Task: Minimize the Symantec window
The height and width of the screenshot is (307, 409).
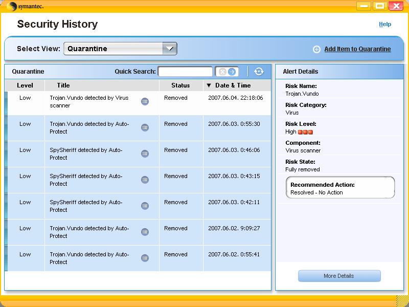Action: coord(364,6)
